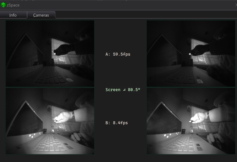Click the zSpace title bar text
This screenshot has width=237, height=162.
pyautogui.click(x=13, y=5)
